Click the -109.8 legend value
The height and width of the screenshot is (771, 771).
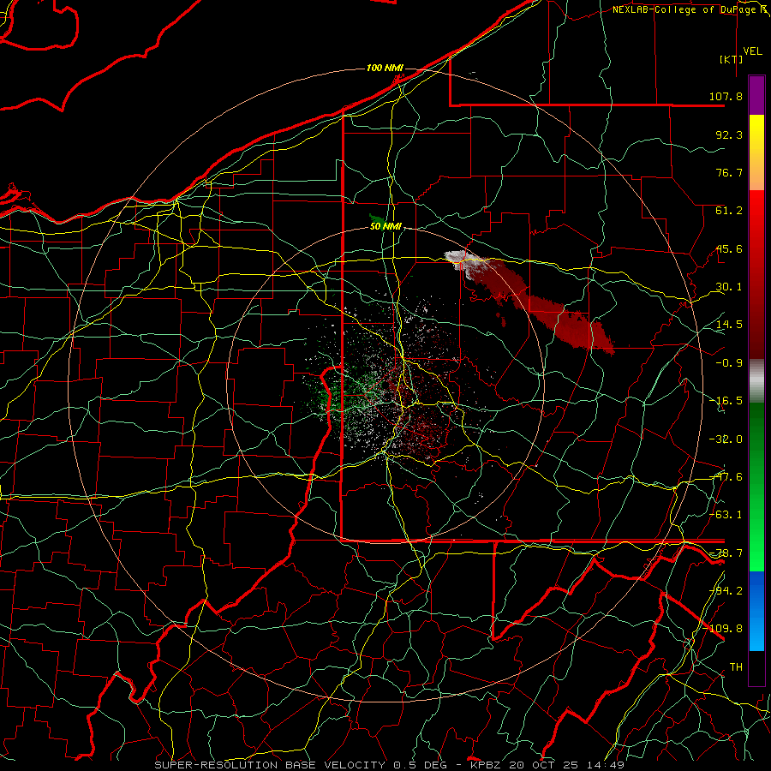723,629
